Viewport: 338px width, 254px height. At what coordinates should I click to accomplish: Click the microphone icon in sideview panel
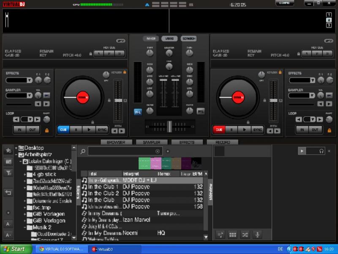(256, 234)
